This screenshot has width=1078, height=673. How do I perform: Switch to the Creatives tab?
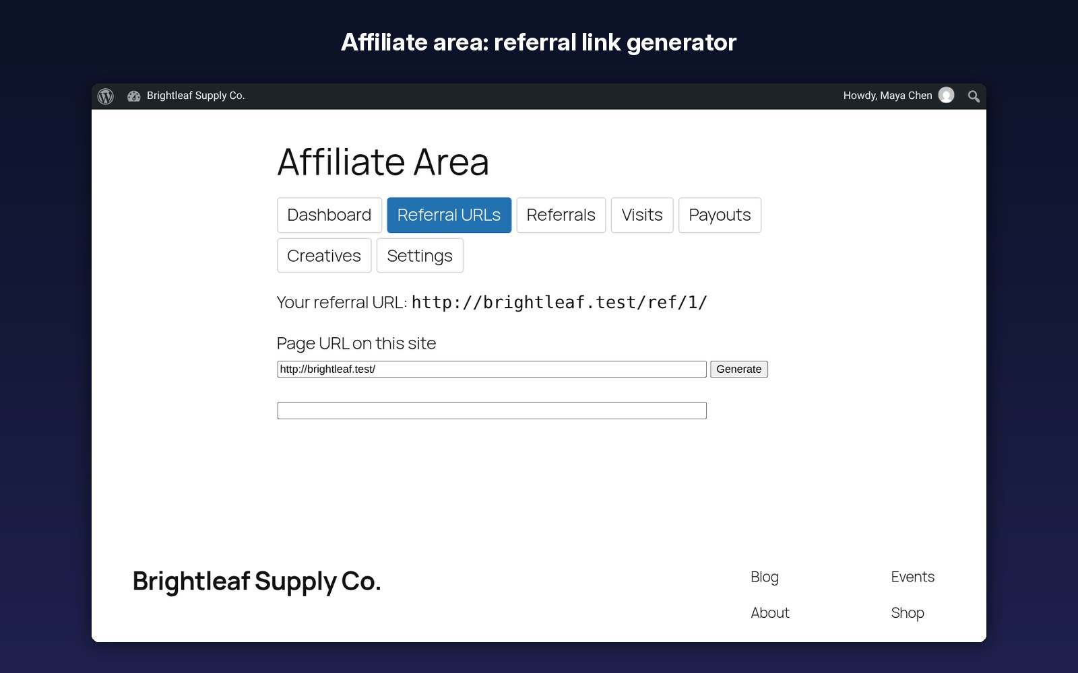coord(324,256)
